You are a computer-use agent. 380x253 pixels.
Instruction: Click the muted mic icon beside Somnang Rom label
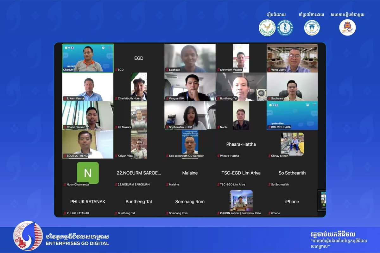(167, 213)
